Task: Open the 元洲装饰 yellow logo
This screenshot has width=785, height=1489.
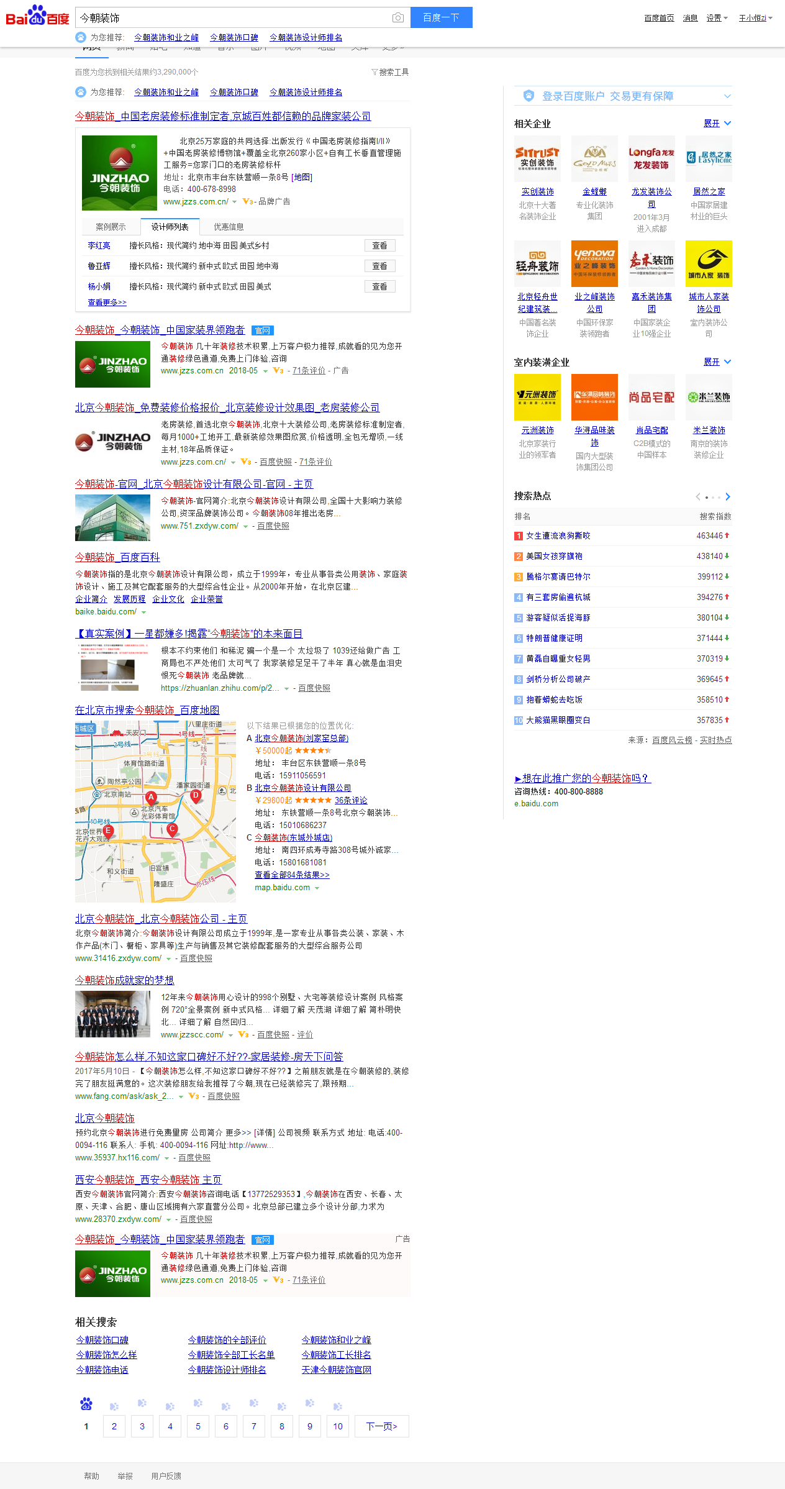Action: (537, 397)
